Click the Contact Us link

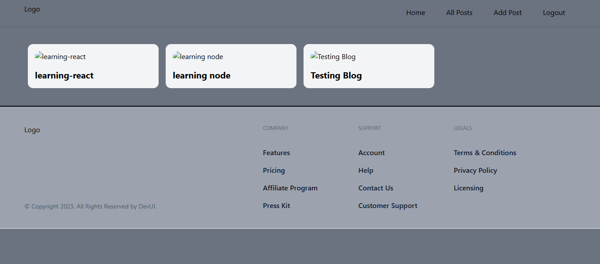pos(376,188)
